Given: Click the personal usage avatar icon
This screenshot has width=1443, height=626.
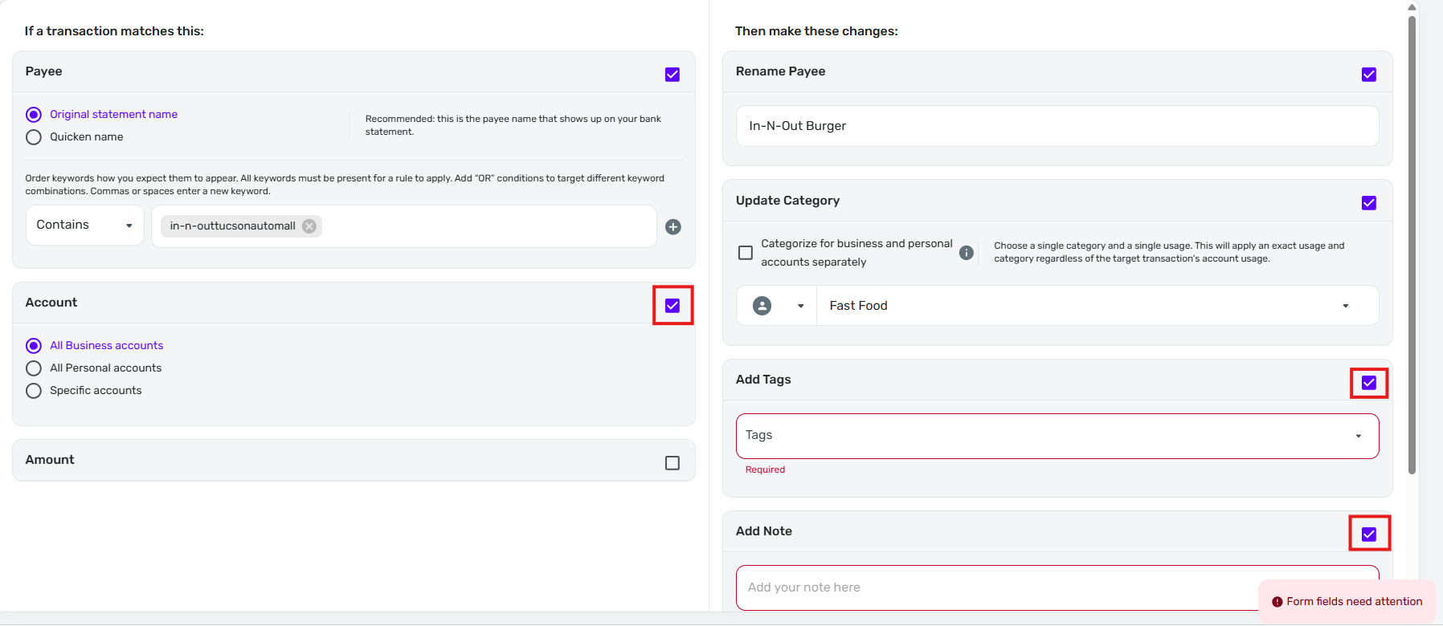Looking at the screenshot, I should pyautogui.click(x=762, y=306).
